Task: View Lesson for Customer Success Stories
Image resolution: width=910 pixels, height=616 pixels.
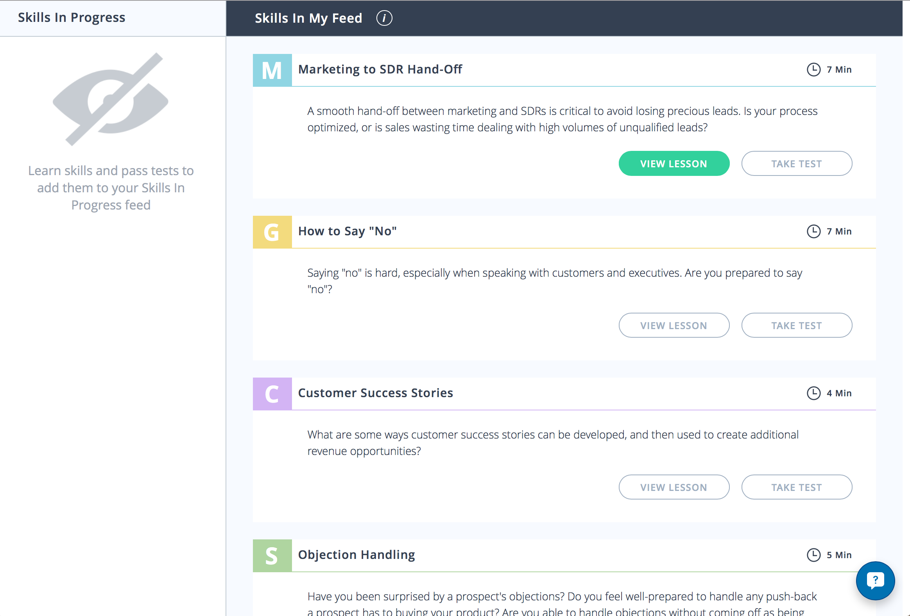Action: (x=674, y=487)
